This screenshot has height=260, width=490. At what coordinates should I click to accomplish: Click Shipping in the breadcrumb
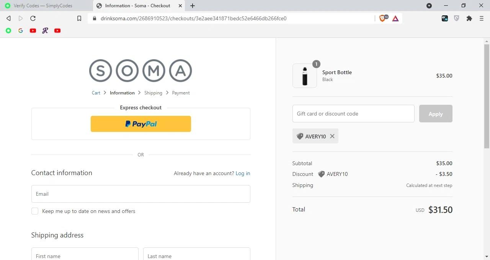coord(153,93)
